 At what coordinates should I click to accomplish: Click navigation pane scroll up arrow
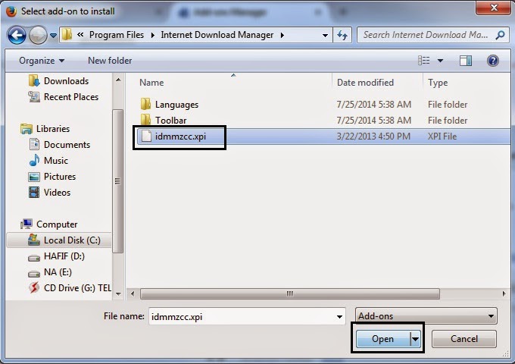[x=118, y=80]
